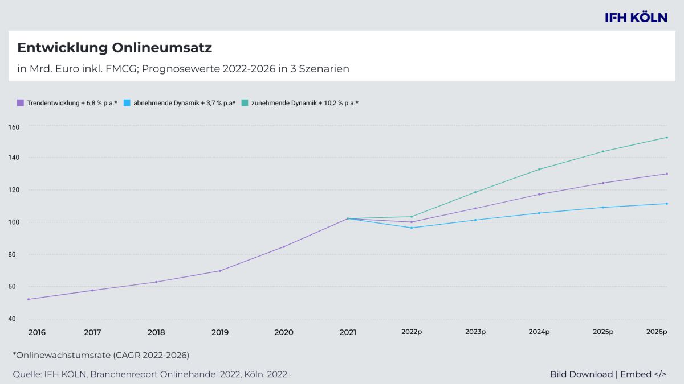
Task: Click the 2020 data point on the purple line
Action: point(284,246)
